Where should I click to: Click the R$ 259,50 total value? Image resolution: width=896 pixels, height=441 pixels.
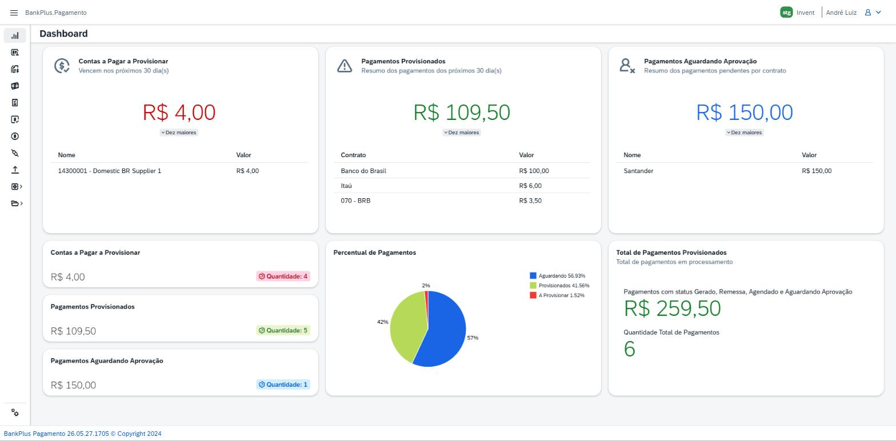(x=673, y=308)
